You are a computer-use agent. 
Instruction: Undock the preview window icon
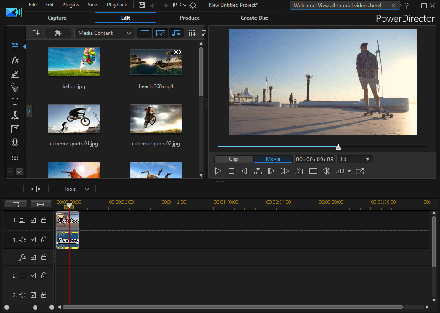[x=360, y=171]
